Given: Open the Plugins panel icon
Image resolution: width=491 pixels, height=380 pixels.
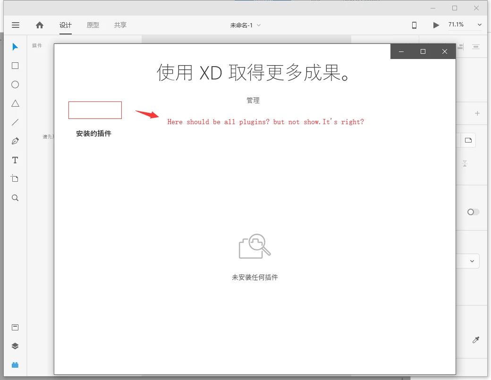Looking at the screenshot, I should coord(15,365).
